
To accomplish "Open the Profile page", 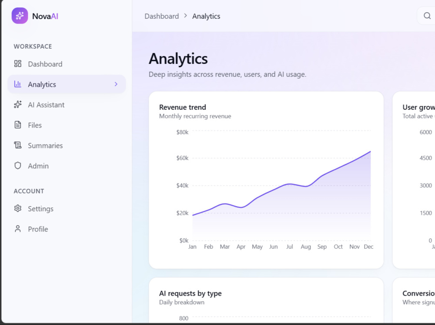I will [67, 229].
